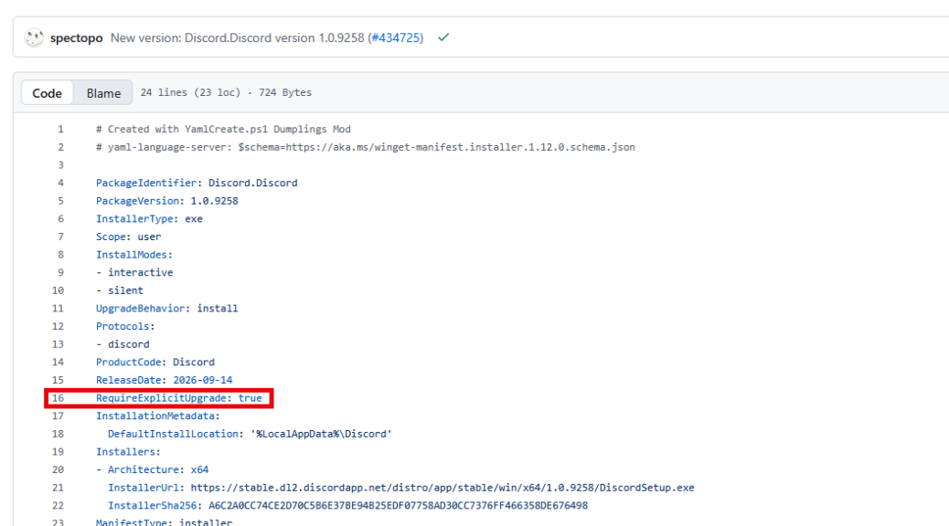Click 'ReleaseDate' key
Image resolution: width=949 pixels, height=526 pixels.
click(x=128, y=380)
